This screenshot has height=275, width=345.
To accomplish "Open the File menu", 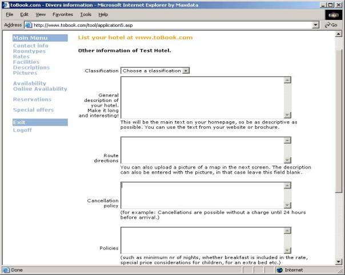I will coord(9,14).
